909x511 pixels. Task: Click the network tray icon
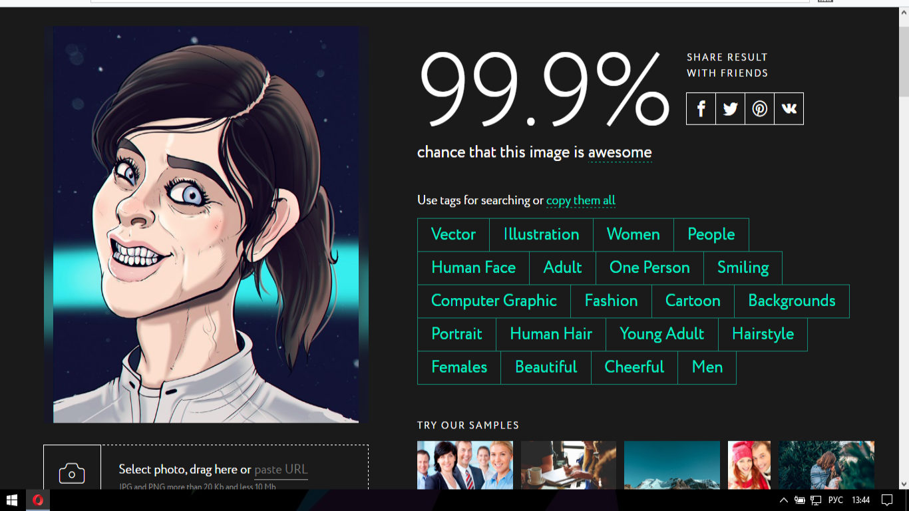816,500
